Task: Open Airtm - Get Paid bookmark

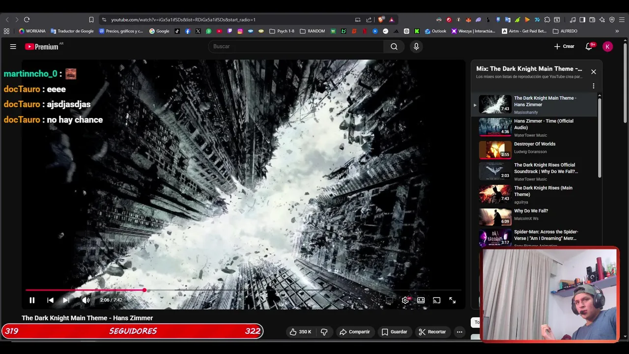Action: (524, 31)
